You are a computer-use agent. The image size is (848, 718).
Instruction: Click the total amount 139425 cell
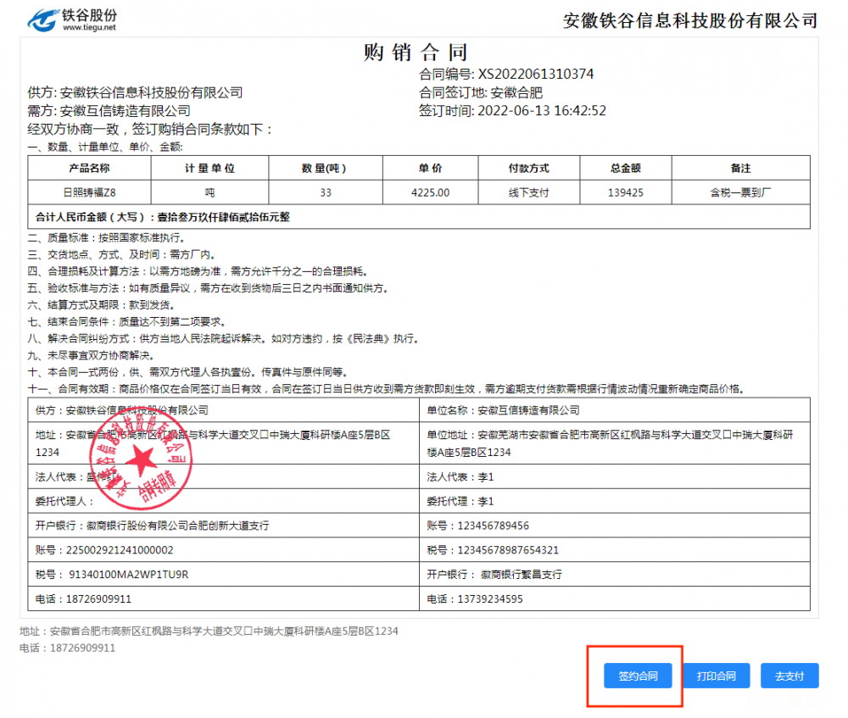(625, 192)
